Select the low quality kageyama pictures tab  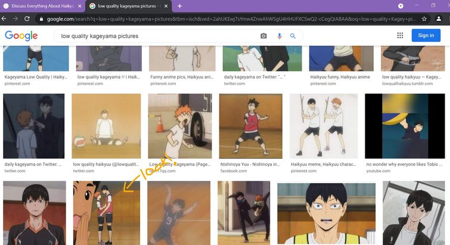pos(129,6)
